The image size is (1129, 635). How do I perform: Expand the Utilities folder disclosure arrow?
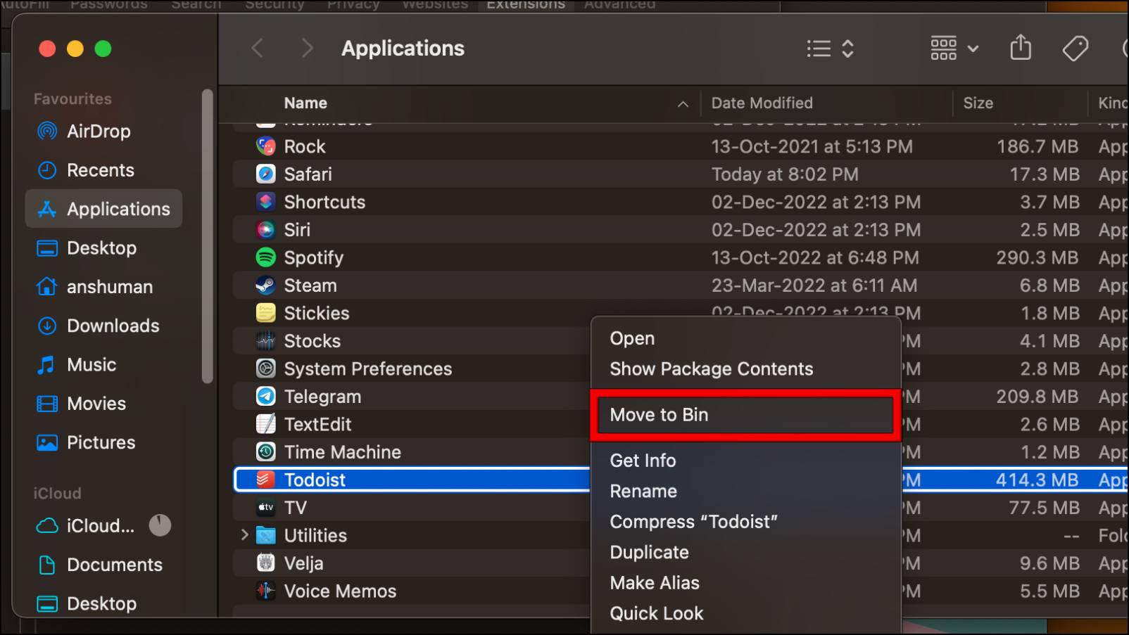(x=244, y=535)
